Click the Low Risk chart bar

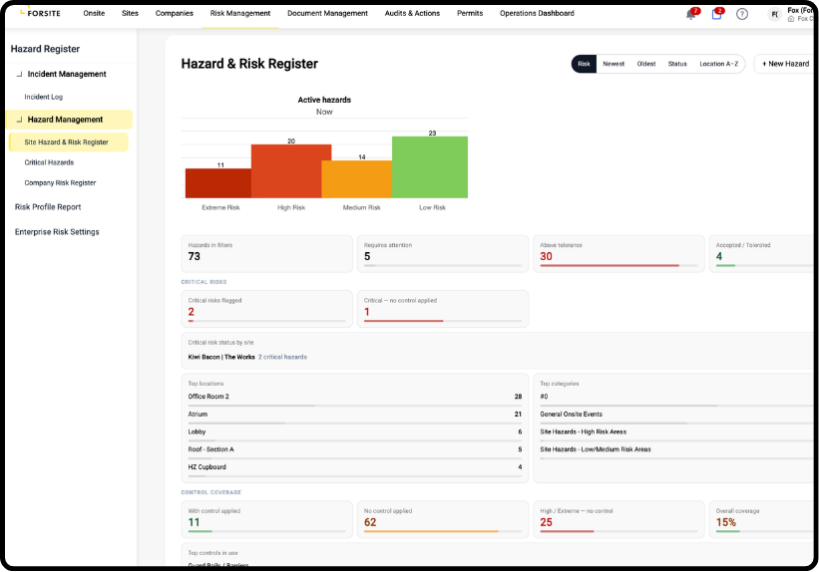point(430,167)
